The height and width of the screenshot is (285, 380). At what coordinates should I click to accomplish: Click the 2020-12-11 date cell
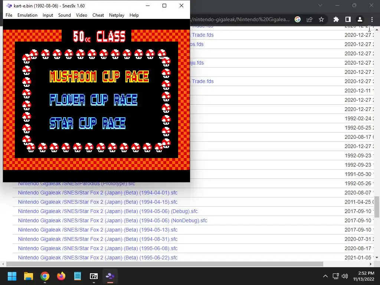point(358,91)
